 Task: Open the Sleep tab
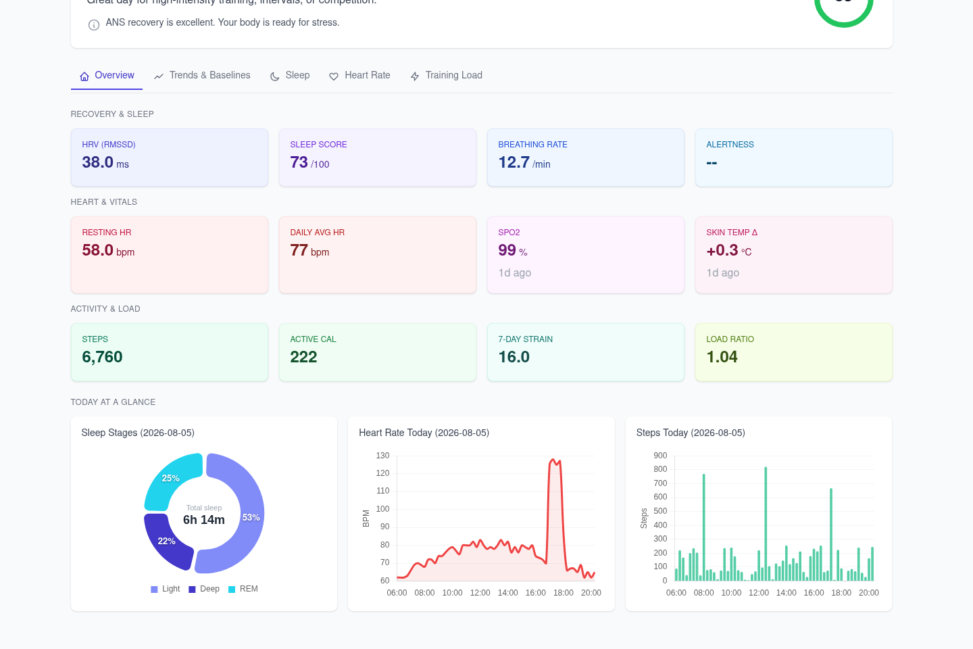290,75
